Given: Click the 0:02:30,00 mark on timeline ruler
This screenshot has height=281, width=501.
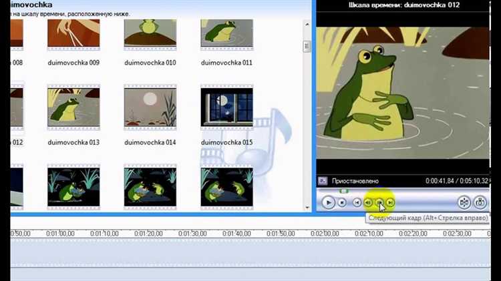Looking at the screenshot, I should [457, 234].
